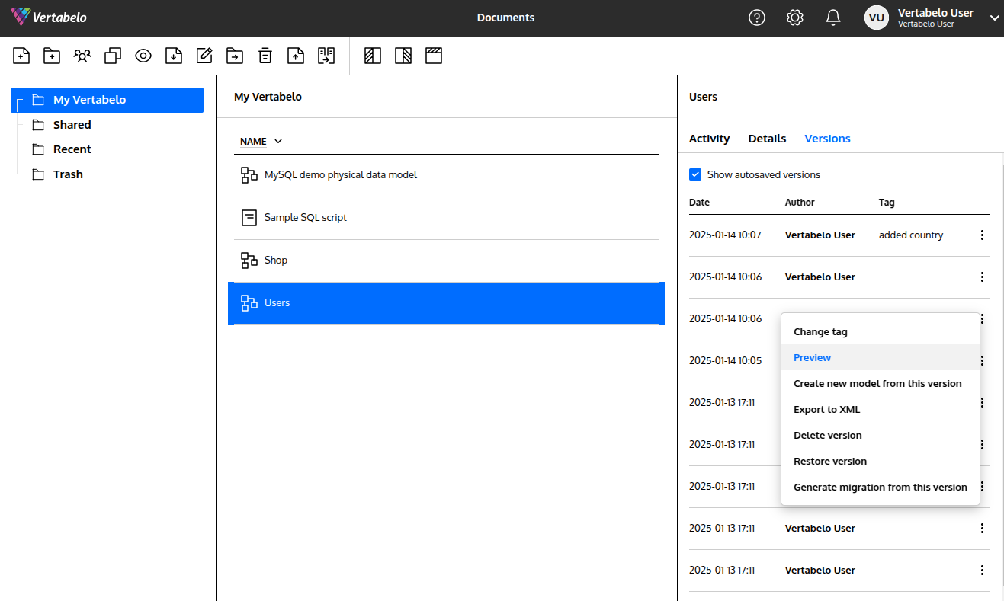Image resolution: width=1004 pixels, height=601 pixels.
Task: Select Preview from the context menu
Action: [x=812, y=358]
